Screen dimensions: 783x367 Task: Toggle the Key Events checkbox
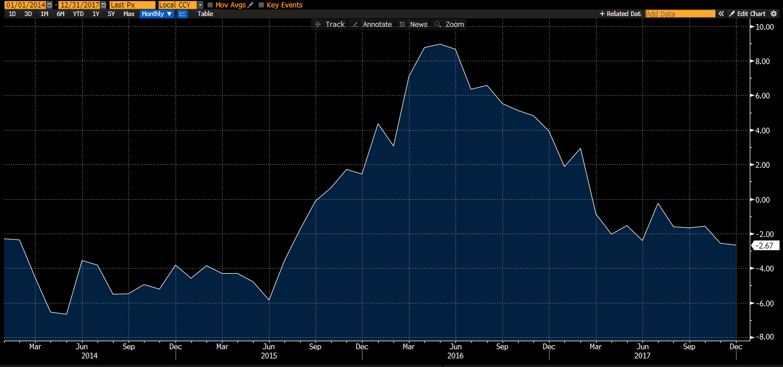coord(262,5)
